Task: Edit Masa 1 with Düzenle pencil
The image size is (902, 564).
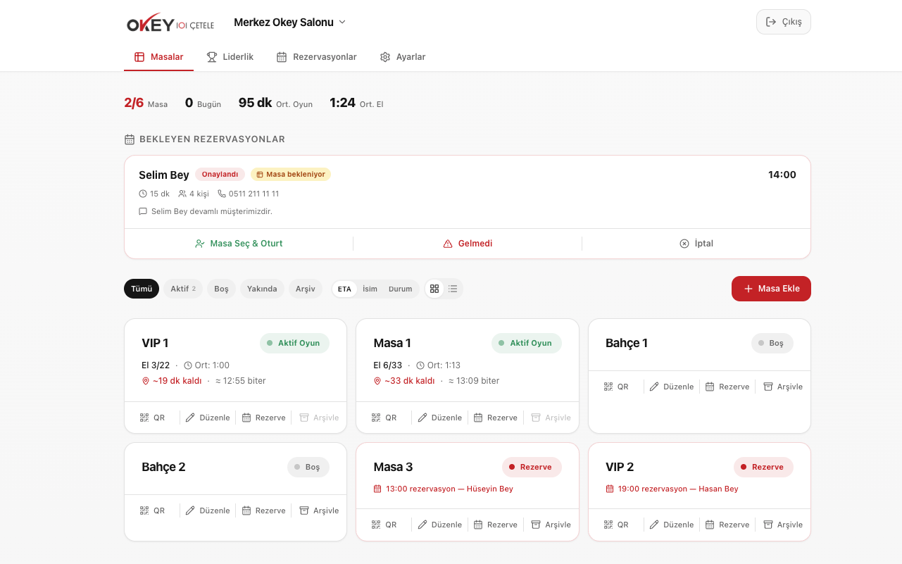Action: click(x=439, y=418)
